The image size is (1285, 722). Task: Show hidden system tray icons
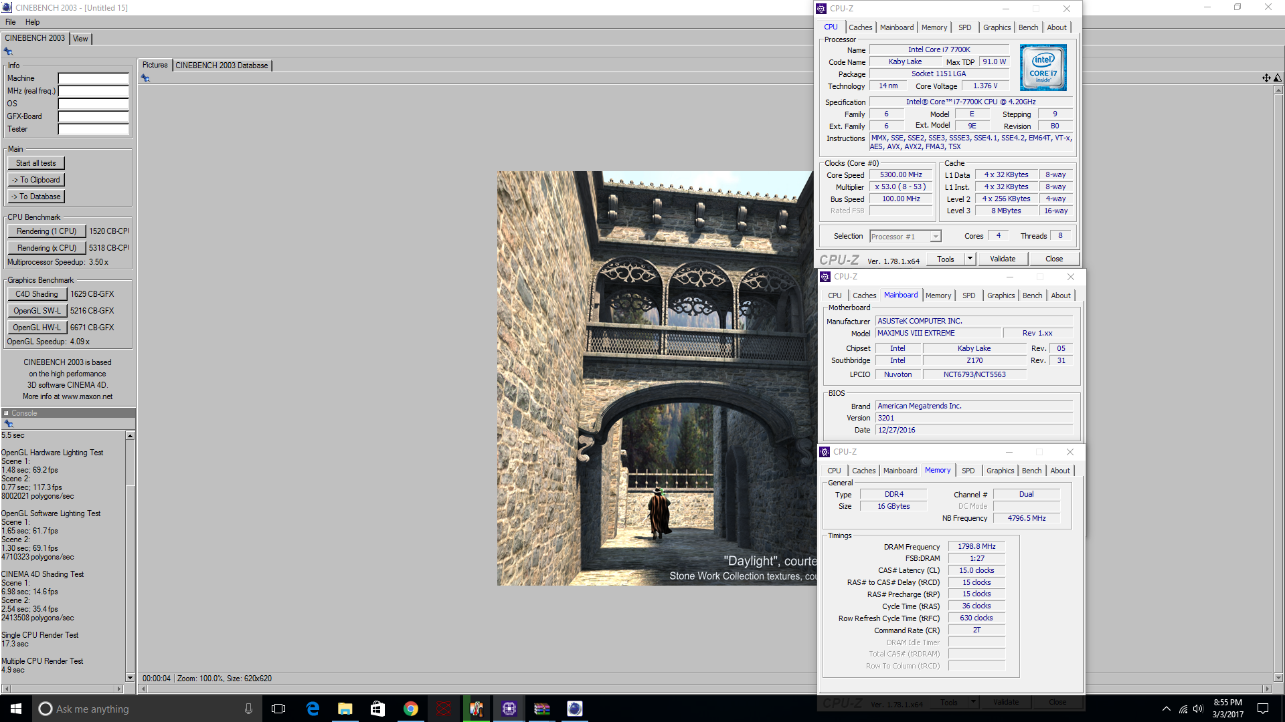[x=1167, y=709]
